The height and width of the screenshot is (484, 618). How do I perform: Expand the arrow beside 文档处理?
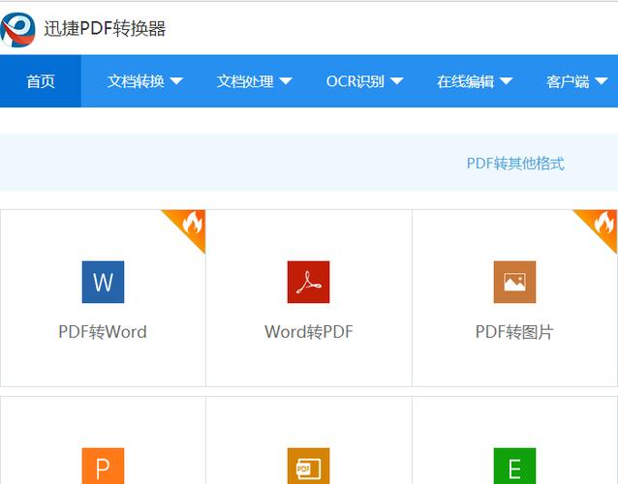(x=286, y=81)
